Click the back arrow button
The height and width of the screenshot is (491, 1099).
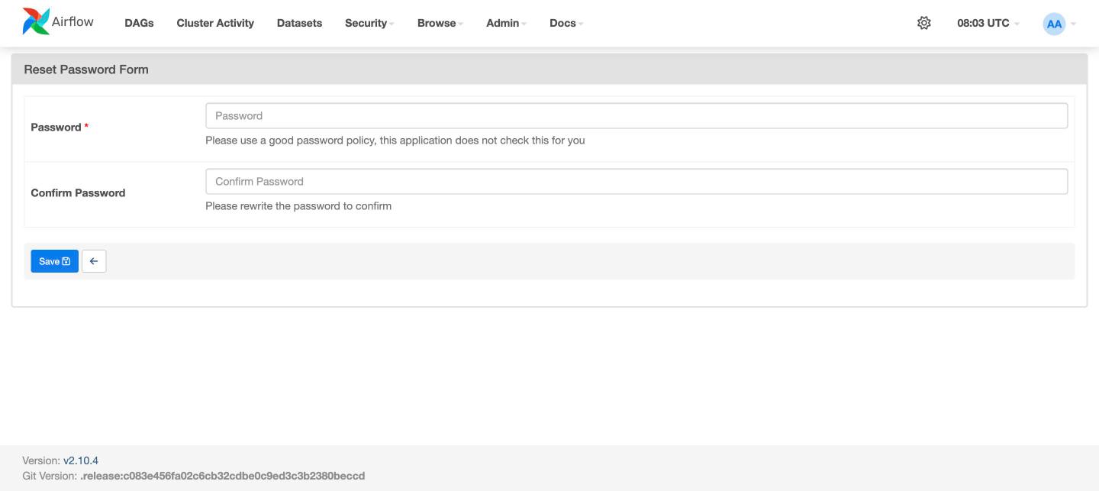click(94, 261)
